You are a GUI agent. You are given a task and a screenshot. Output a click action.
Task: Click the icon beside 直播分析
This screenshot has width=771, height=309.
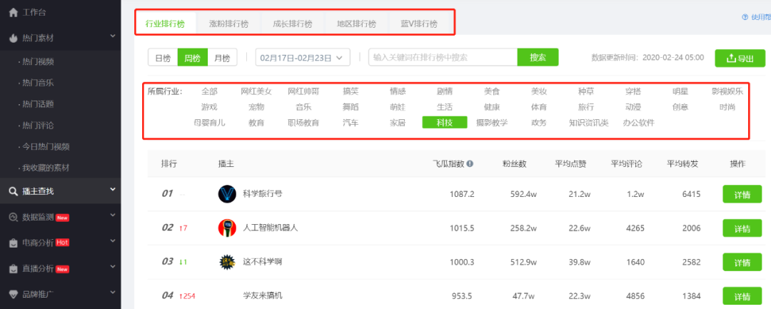(14, 269)
